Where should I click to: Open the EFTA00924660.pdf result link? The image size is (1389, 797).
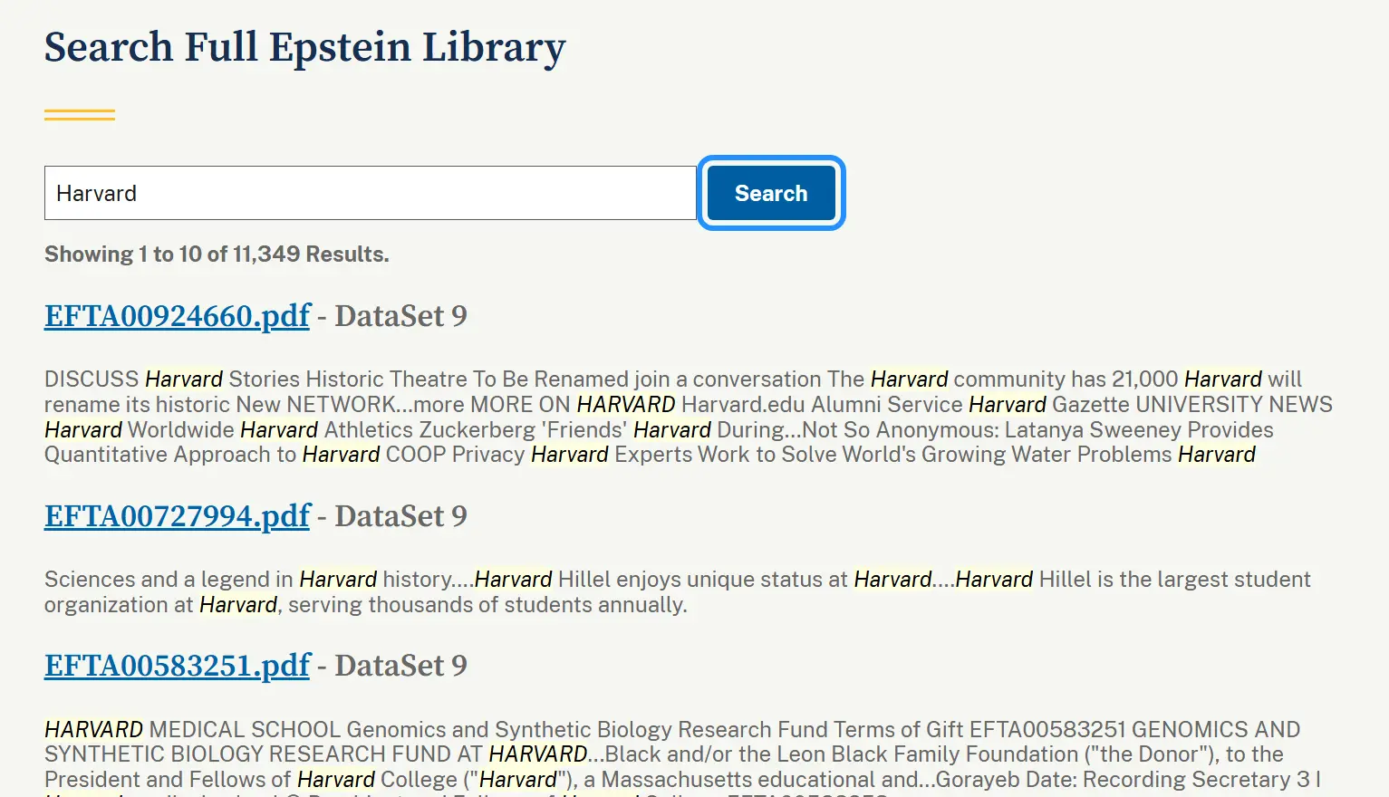[178, 316]
